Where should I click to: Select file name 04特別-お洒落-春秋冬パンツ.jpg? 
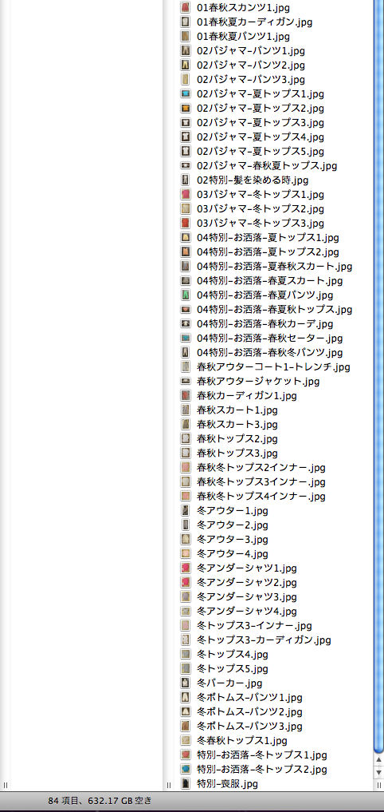click(x=270, y=353)
